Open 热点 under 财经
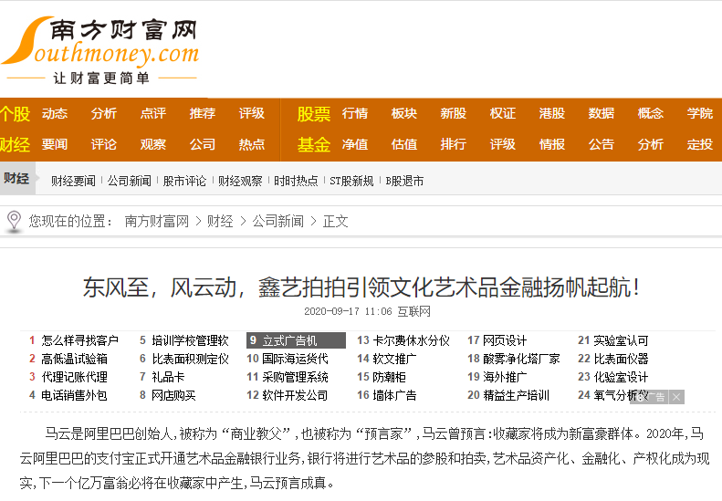Image resolution: width=722 pixels, height=501 pixels. point(252,144)
